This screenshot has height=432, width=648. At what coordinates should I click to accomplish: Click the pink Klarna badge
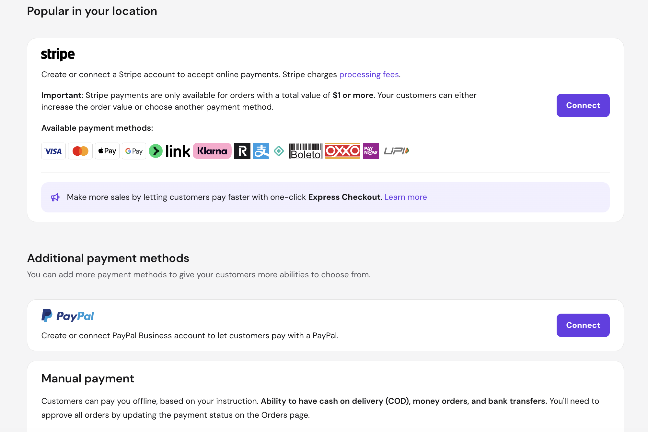pyautogui.click(x=212, y=151)
